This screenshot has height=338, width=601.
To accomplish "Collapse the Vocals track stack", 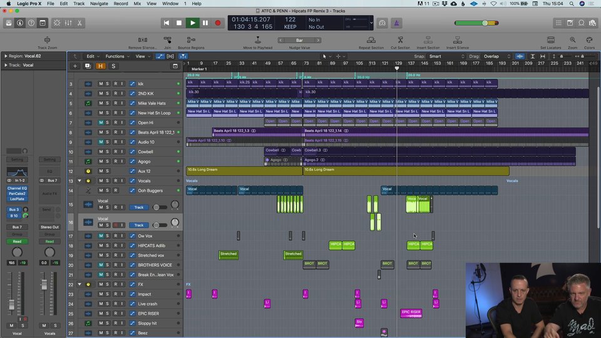I will [x=80, y=180].
